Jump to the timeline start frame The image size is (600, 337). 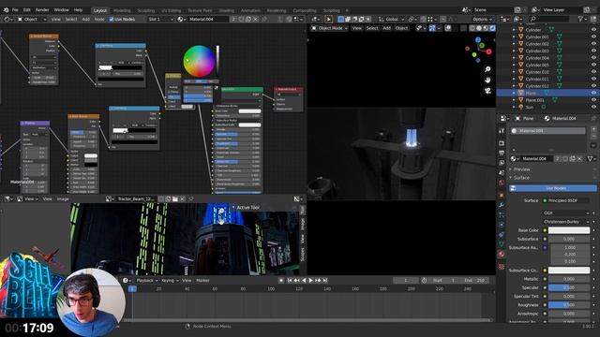point(290,281)
